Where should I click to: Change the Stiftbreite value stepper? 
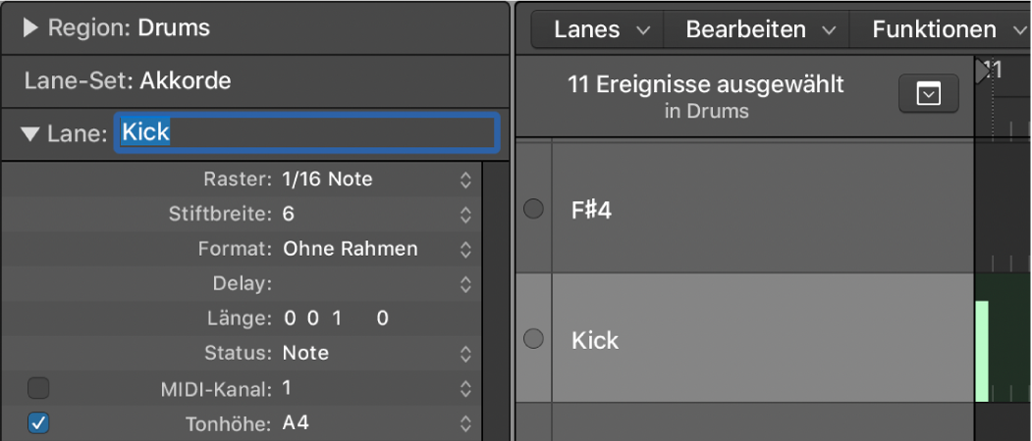point(465,214)
